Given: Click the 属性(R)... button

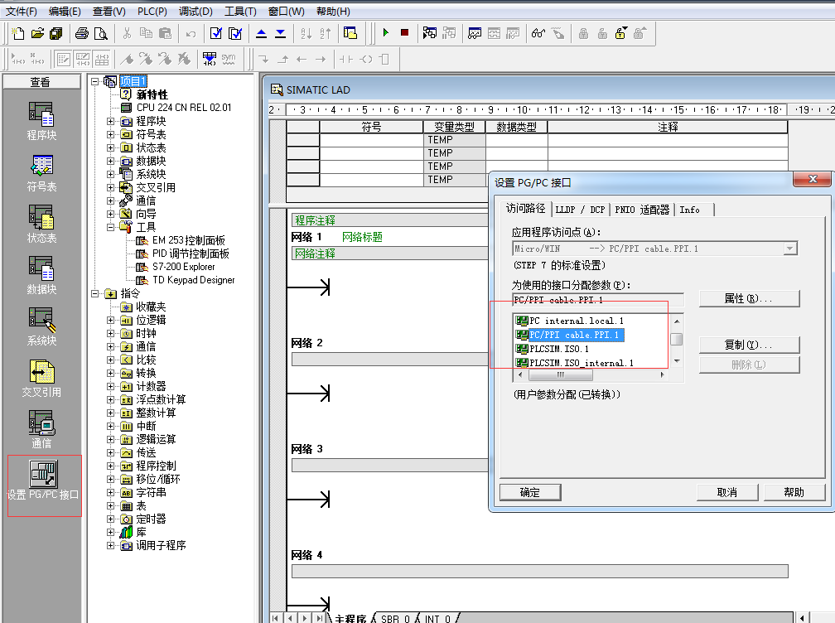Looking at the screenshot, I should pyautogui.click(x=749, y=299).
